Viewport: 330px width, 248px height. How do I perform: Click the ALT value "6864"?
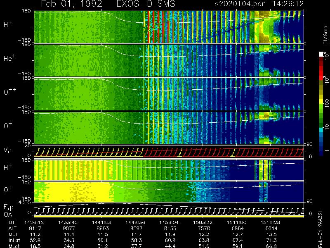click(238, 229)
